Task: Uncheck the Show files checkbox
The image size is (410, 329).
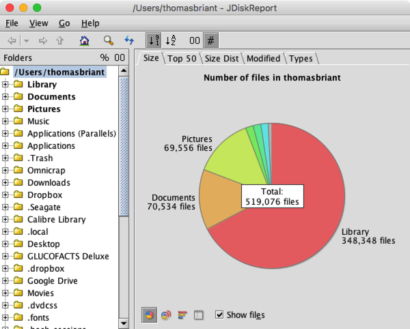Action: (219, 315)
